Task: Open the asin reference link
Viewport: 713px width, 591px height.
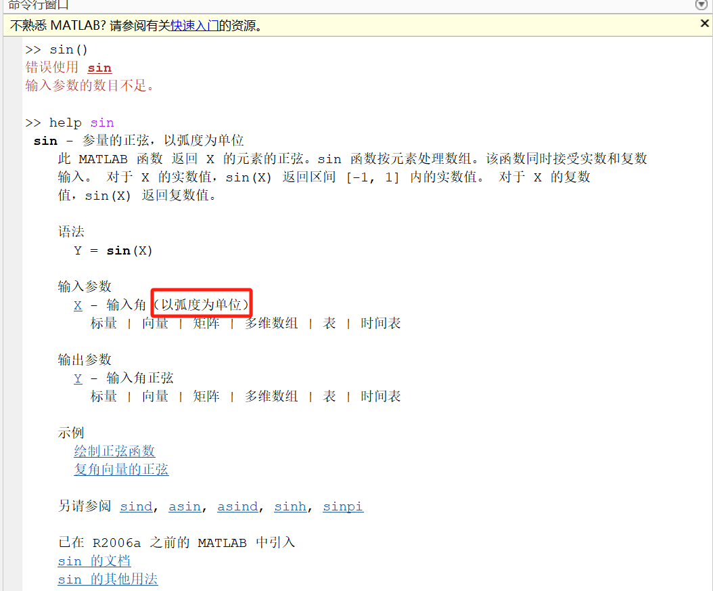Action: [x=185, y=506]
